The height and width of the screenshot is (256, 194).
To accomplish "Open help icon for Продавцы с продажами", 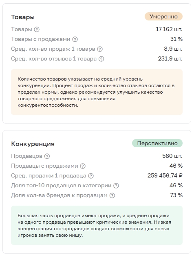I will point(83,166).
